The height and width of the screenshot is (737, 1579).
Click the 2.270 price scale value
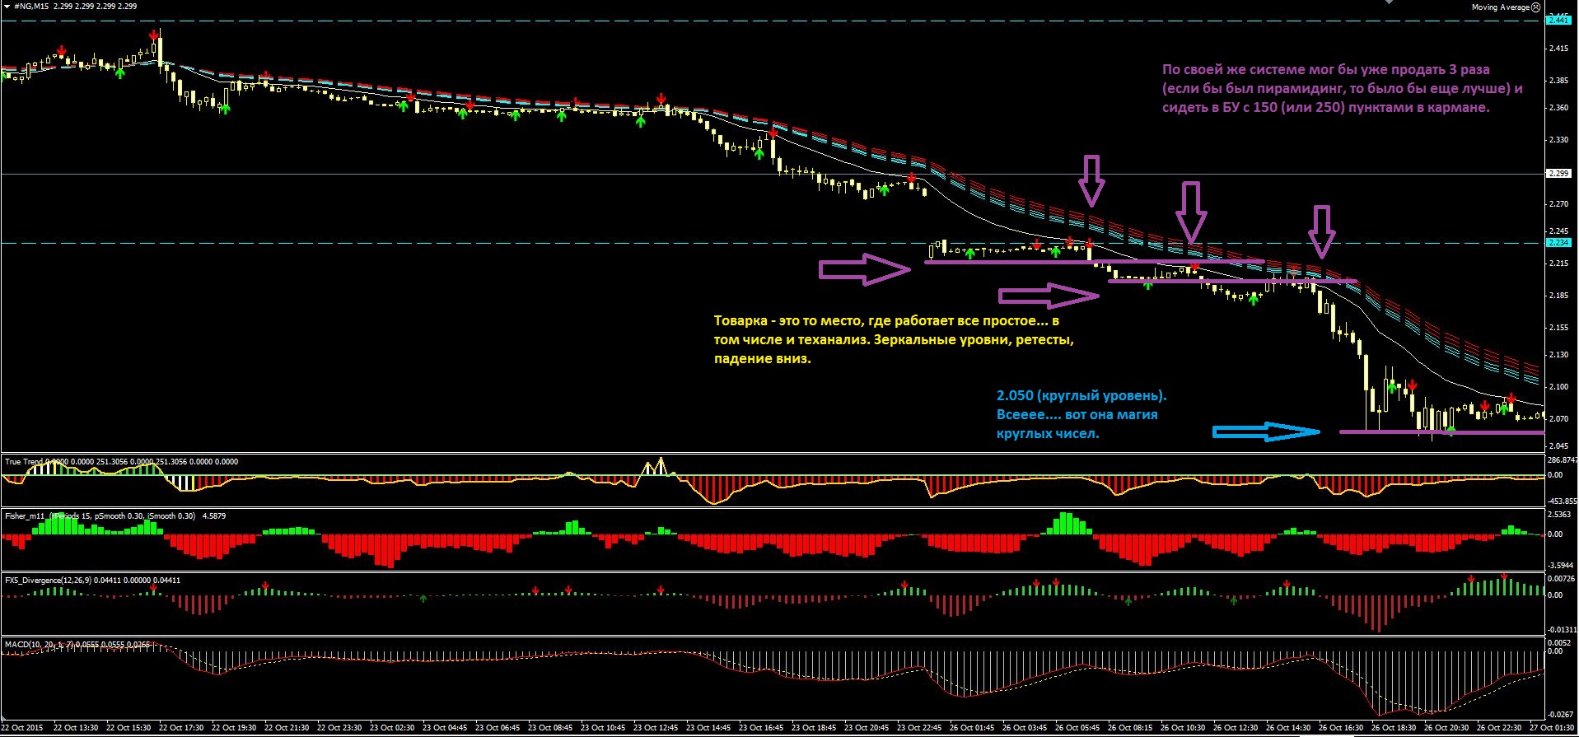click(x=1558, y=204)
